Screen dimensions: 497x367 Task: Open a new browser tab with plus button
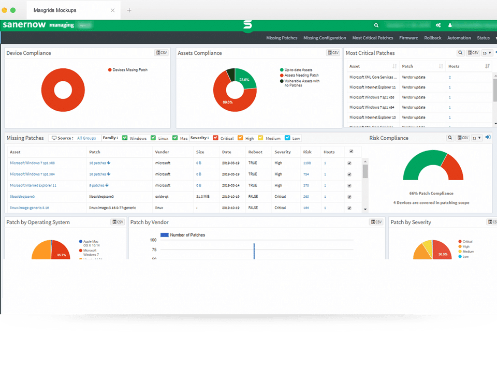tap(129, 10)
